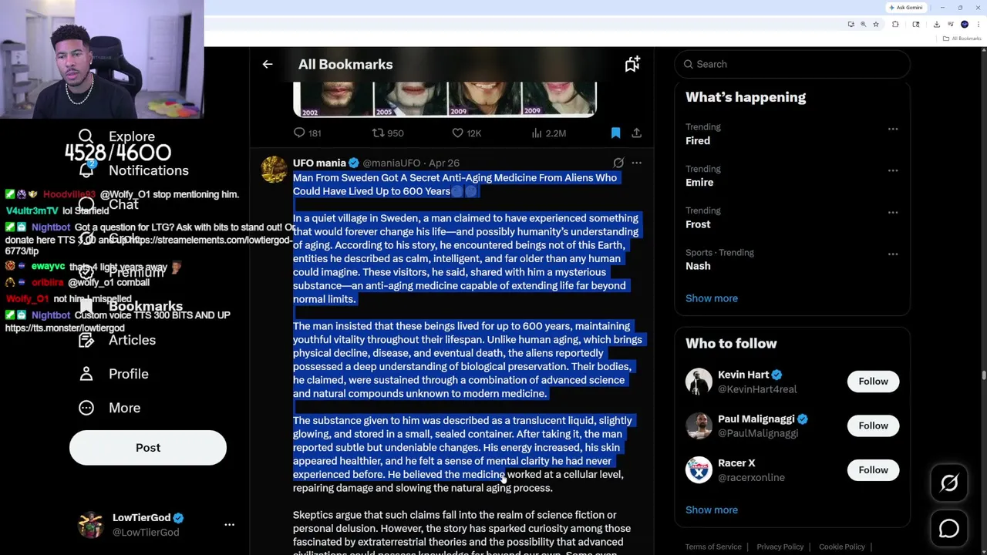Open @maniaUFO handle link
This screenshot has width=987, height=555.
(x=392, y=163)
